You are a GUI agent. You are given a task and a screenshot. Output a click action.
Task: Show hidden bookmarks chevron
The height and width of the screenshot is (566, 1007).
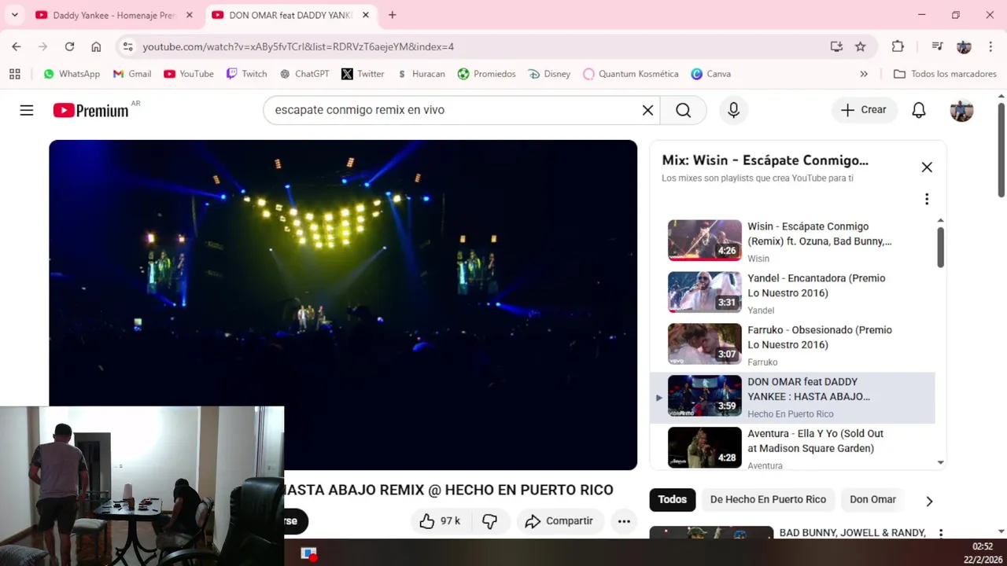864,74
